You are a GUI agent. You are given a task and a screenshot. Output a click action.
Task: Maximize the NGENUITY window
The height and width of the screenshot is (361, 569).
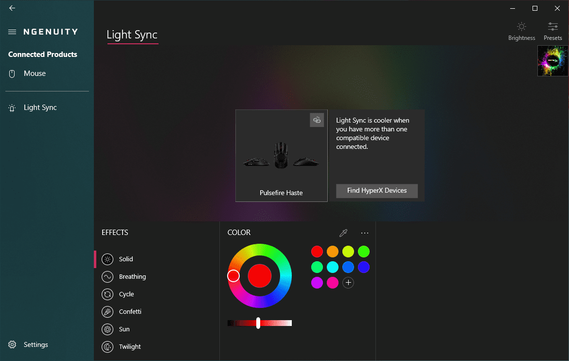[535, 8]
